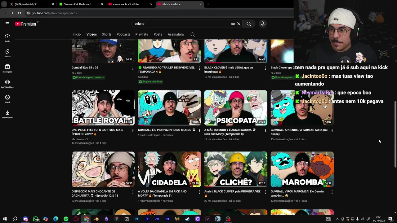The height and width of the screenshot is (223, 397).
Task: Open the CLICHÊ? Black Clover thumbnail
Action: [x=236, y=169]
